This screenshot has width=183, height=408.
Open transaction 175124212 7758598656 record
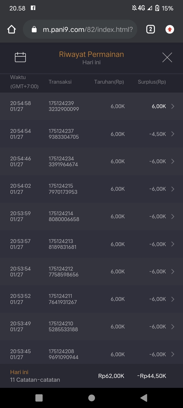64,272
